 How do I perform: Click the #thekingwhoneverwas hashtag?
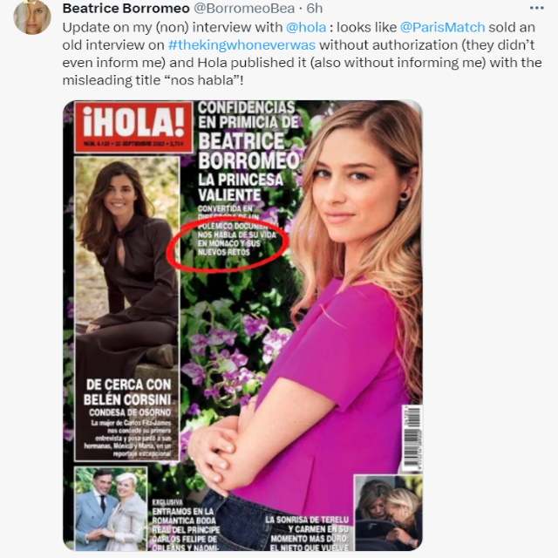242,45
